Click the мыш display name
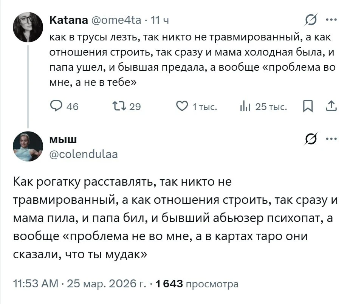Screen dimensions: 350x304 tap(63, 140)
